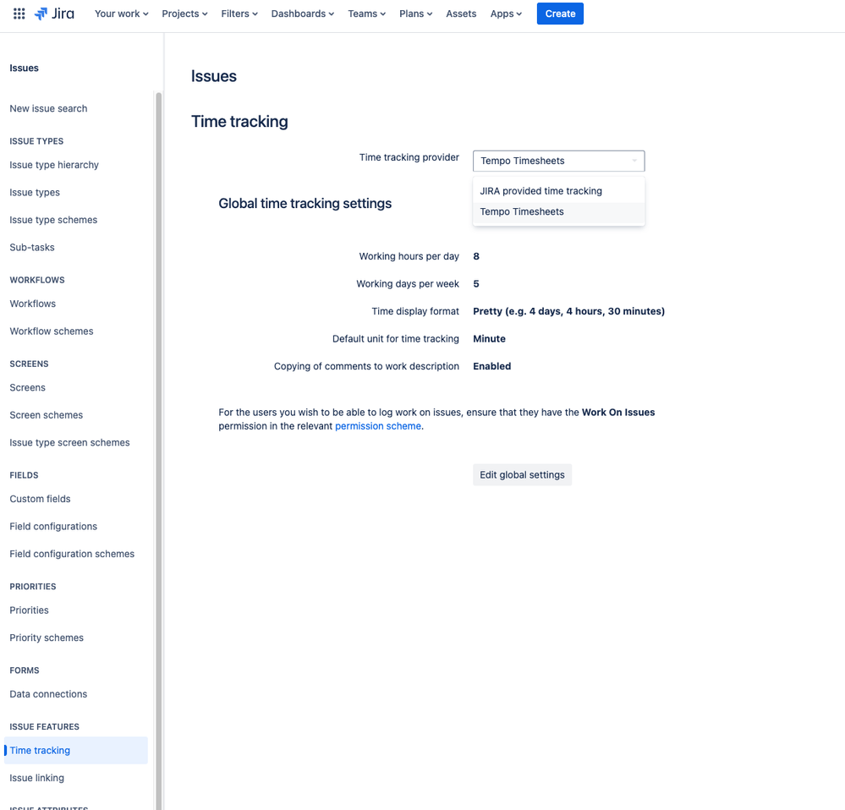The width and height of the screenshot is (845, 810).
Task: Open the app switcher grid icon
Action: click(19, 14)
